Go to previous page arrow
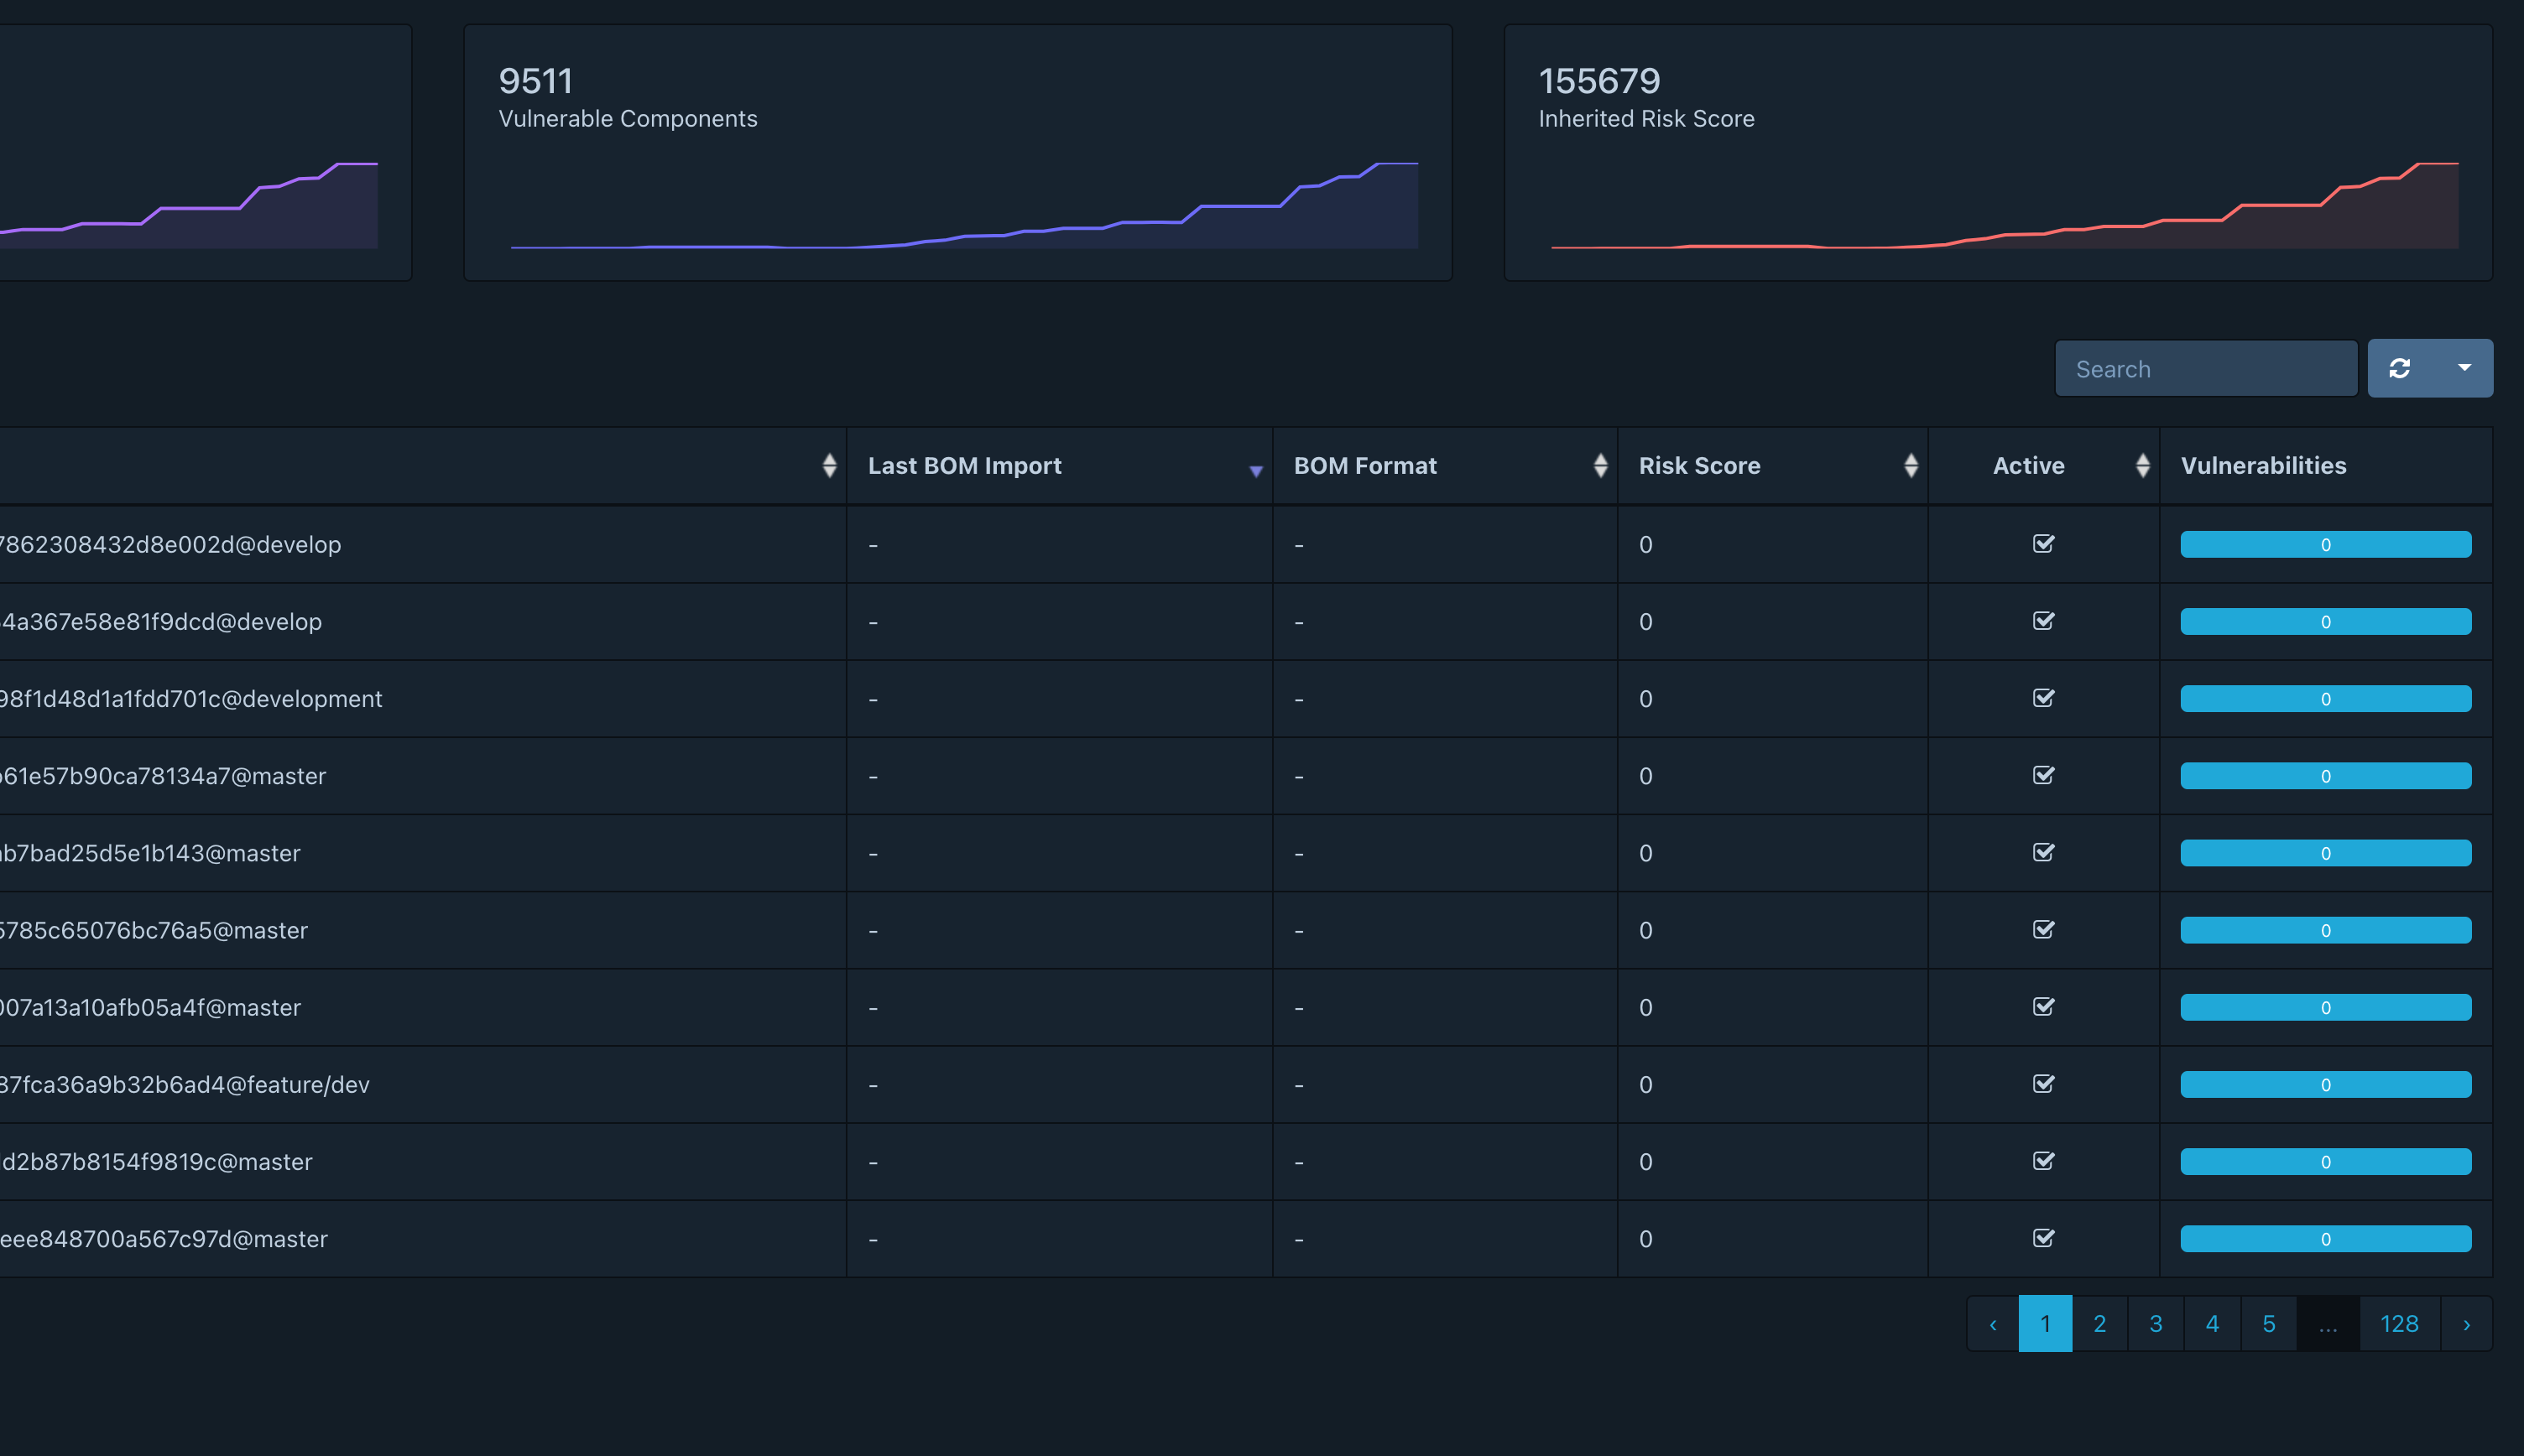Image resolution: width=2524 pixels, height=1456 pixels. 1993,1324
